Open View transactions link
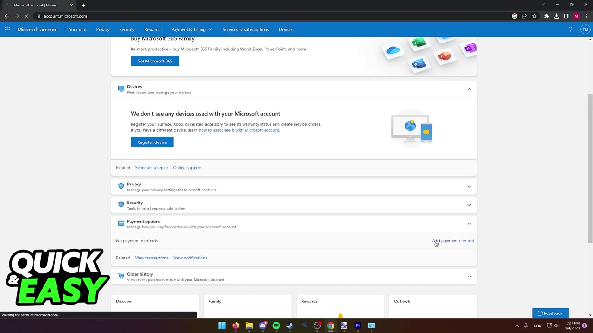Screen dimensions: 593x333 tap(151, 258)
